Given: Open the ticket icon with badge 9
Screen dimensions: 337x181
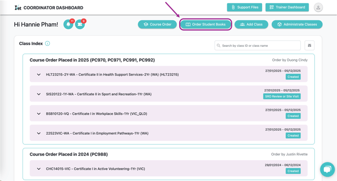Looking at the screenshot, I should [x=80, y=24].
